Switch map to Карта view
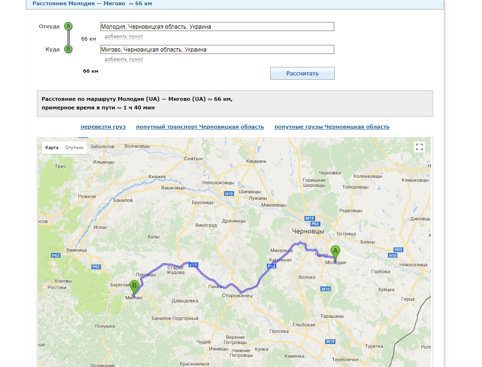Viewport: 482px width, 367px height. (x=52, y=148)
